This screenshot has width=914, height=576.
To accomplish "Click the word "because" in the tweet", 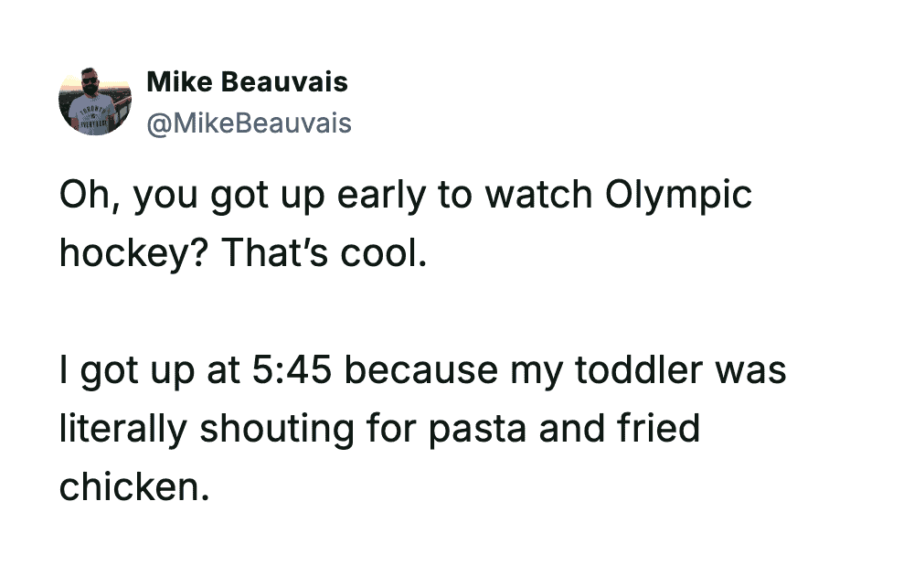I will tap(421, 370).
